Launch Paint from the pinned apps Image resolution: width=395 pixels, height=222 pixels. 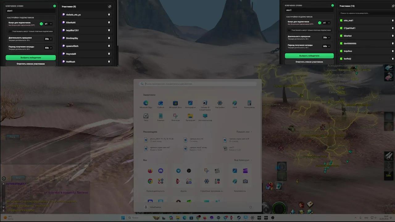[x=235, y=104]
